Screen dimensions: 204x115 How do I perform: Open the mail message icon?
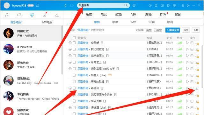[x=162, y=5]
